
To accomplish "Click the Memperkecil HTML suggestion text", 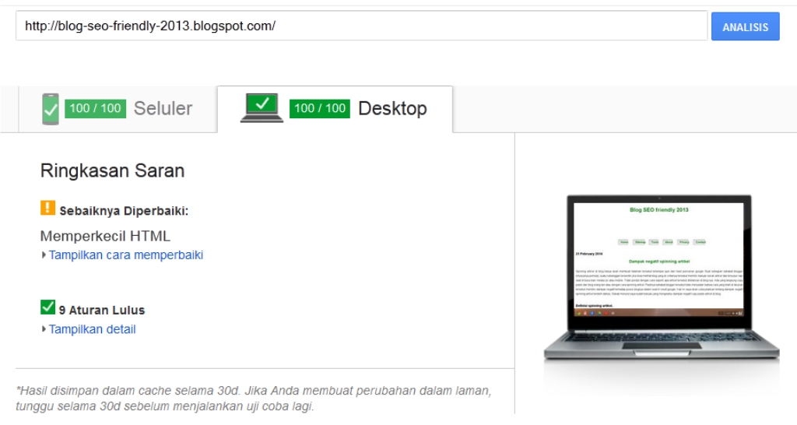I will (x=105, y=236).
